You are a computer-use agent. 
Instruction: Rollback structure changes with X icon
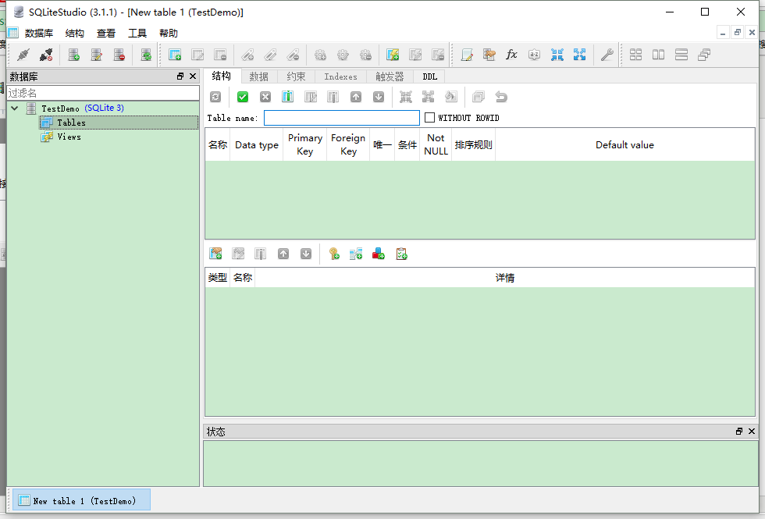[x=265, y=97]
